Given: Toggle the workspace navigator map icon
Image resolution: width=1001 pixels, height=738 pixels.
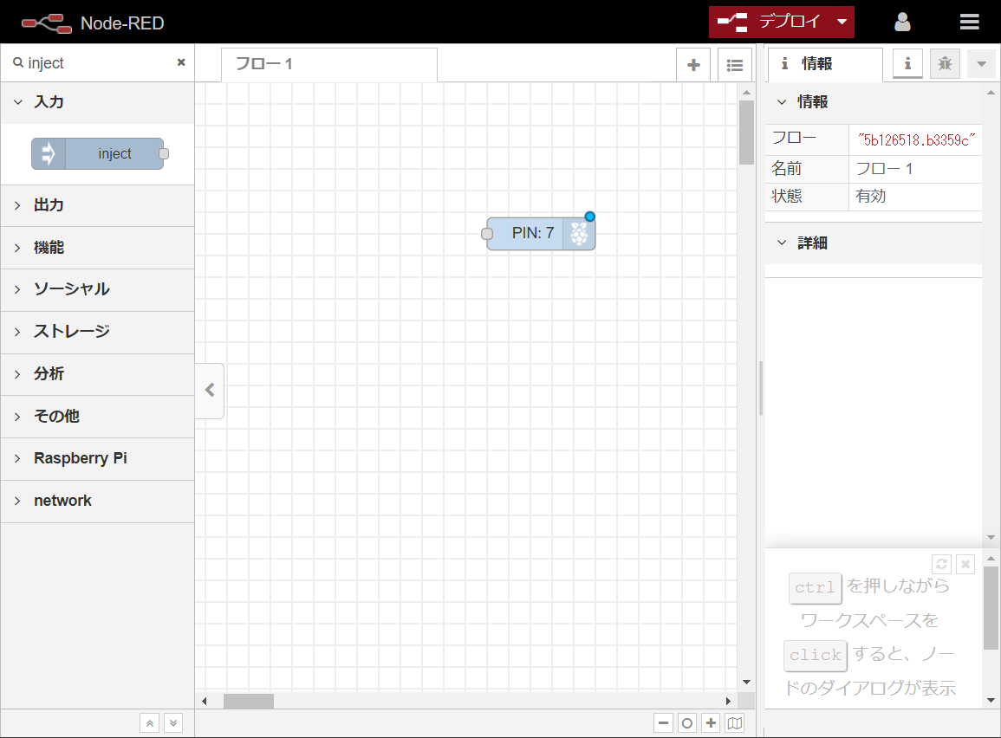Looking at the screenshot, I should (x=735, y=723).
